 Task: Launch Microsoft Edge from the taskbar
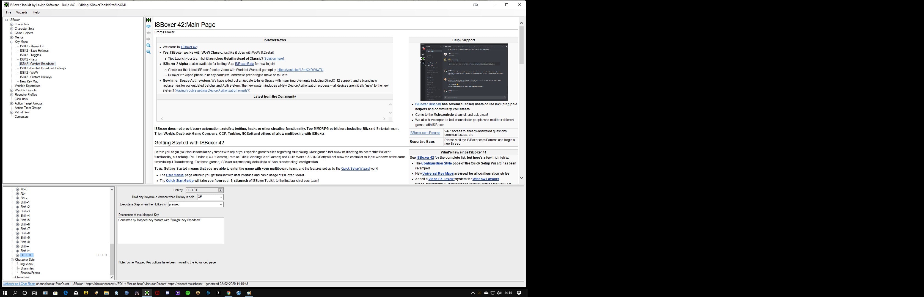(66, 293)
